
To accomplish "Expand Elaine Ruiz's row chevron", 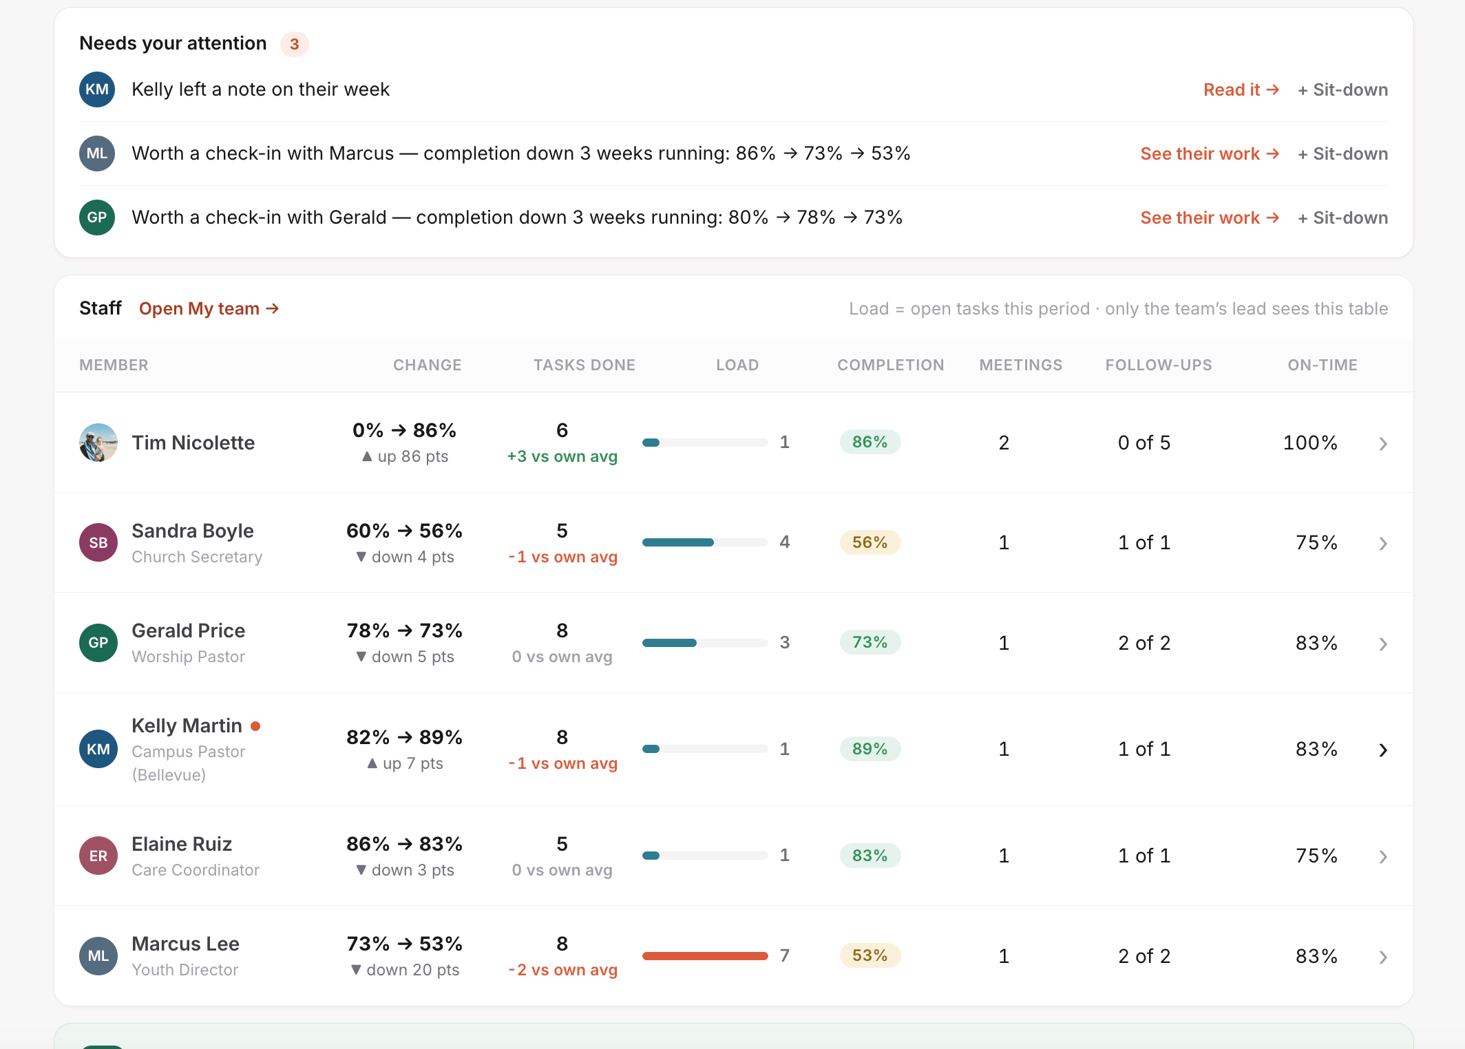I will coord(1383,857).
